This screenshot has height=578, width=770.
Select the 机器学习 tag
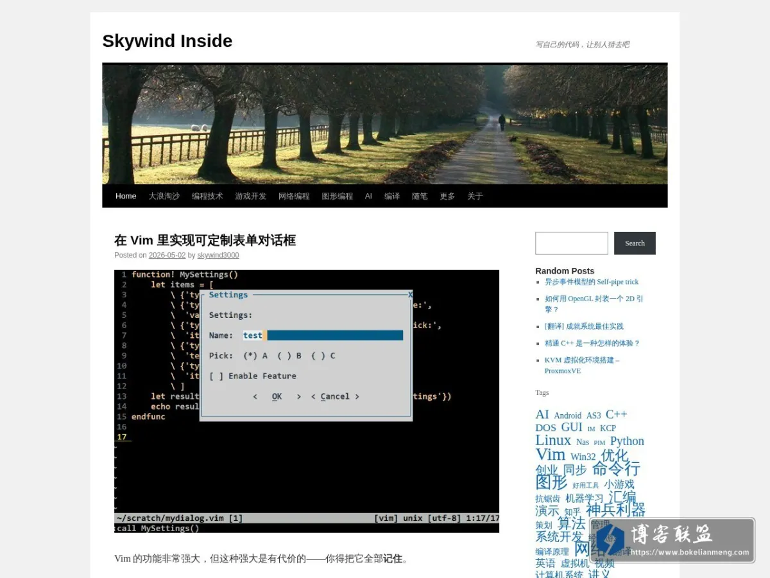[x=585, y=498]
